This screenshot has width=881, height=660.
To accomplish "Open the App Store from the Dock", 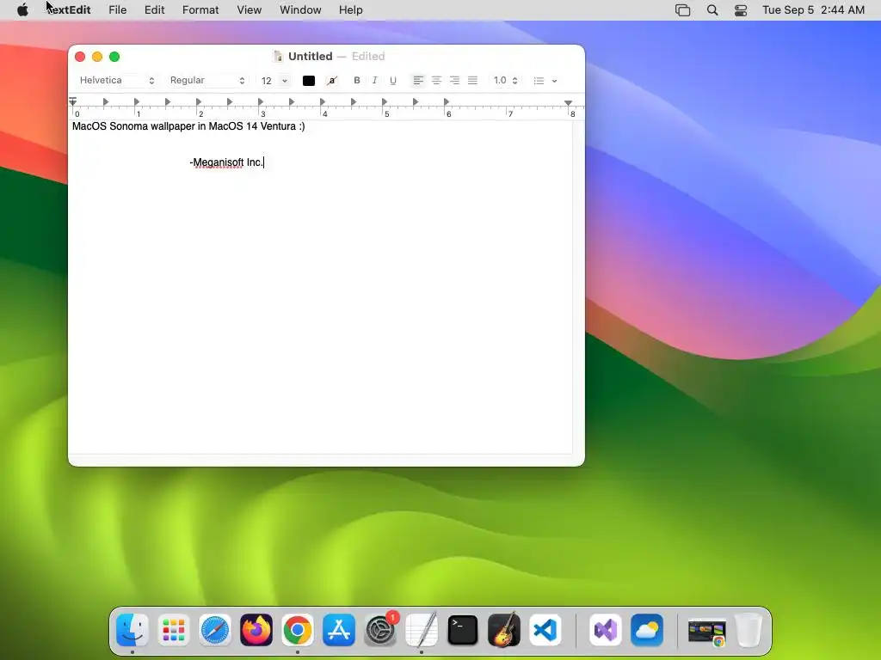I will click(x=339, y=630).
